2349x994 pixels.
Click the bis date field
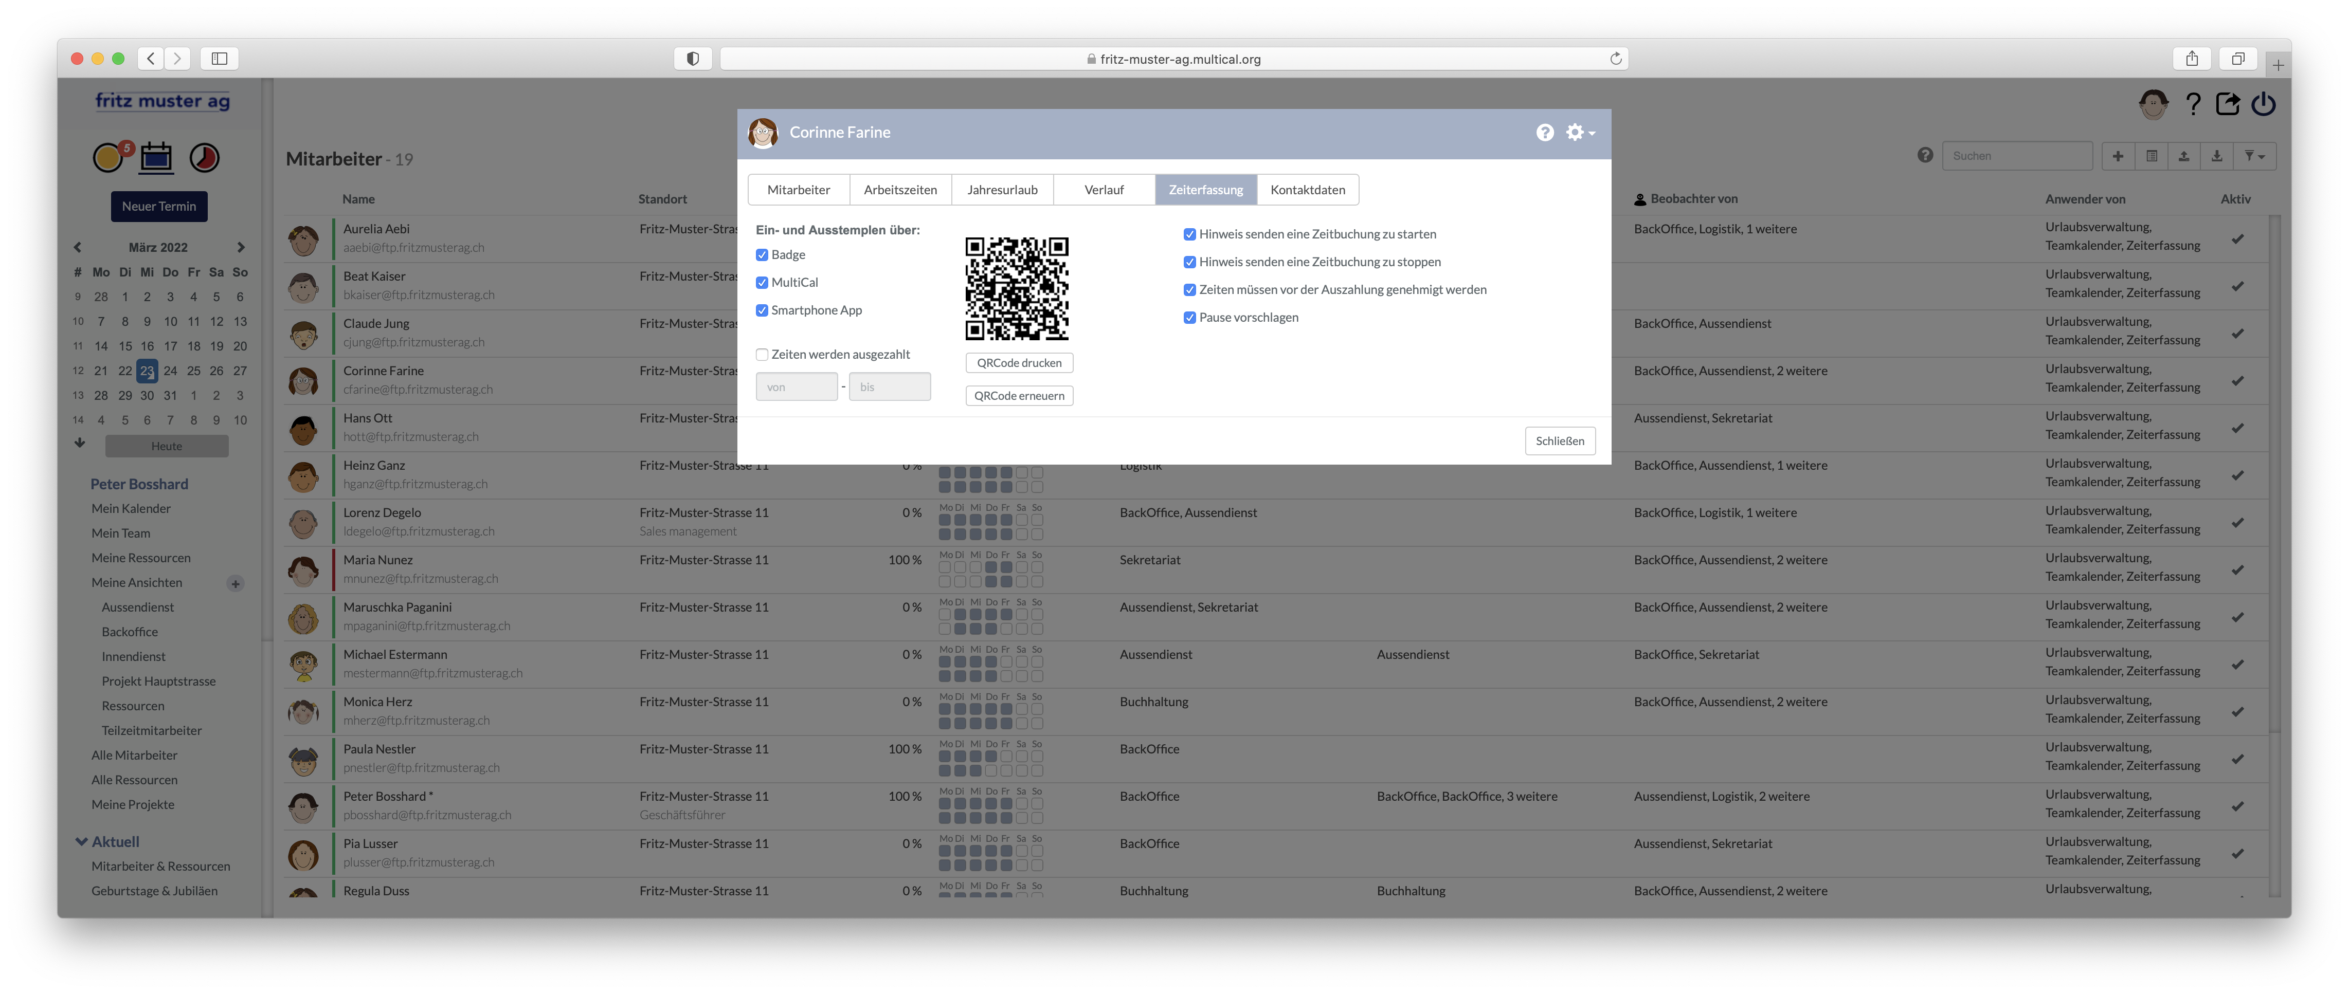click(x=889, y=386)
